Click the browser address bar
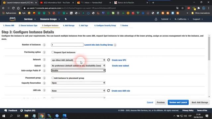The image size is (212, 119). coord(99,8)
